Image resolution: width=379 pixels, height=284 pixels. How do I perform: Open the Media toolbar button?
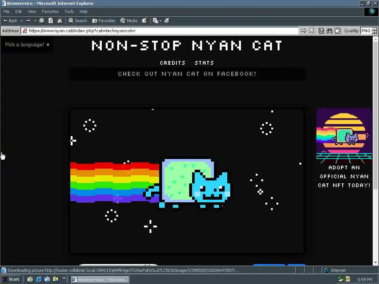(129, 21)
